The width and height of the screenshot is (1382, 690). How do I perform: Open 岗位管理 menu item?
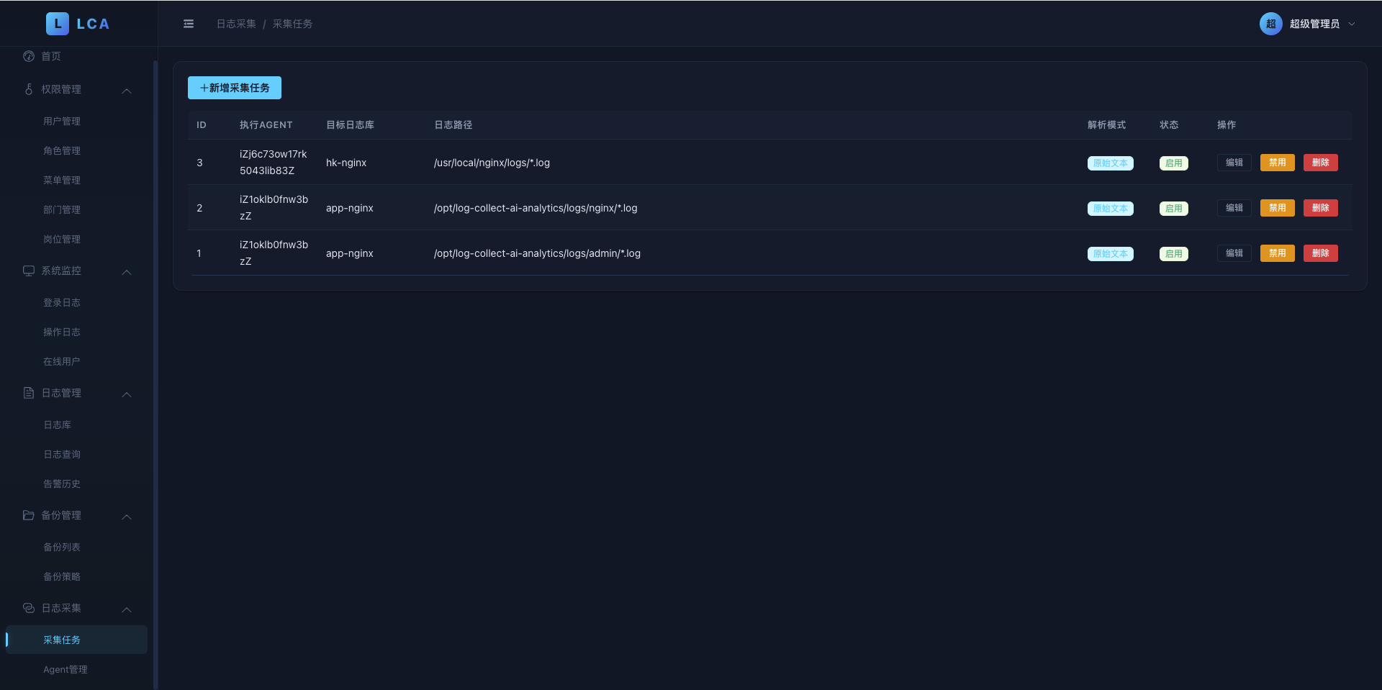[62, 239]
